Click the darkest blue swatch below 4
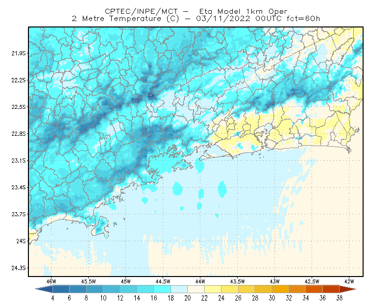Viewport: 392px width, 303px height. [61, 289]
